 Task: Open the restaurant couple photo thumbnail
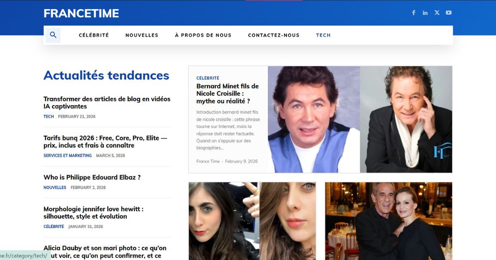[389, 221]
